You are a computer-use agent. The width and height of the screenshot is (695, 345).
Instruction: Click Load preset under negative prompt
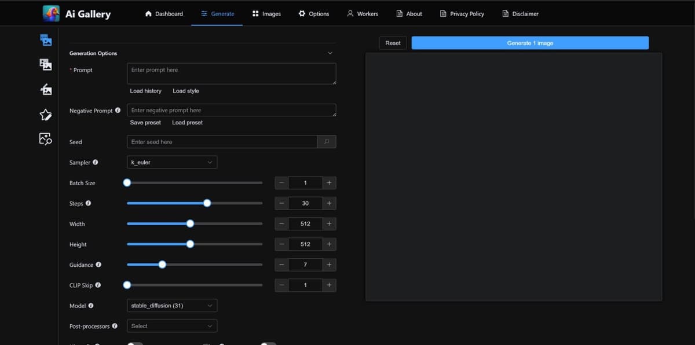click(188, 123)
